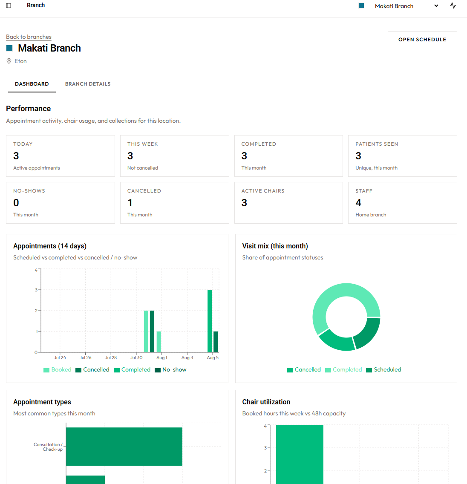Click the location pin icon beside Eton
This screenshot has width=467, height=484.
point(9,61)
